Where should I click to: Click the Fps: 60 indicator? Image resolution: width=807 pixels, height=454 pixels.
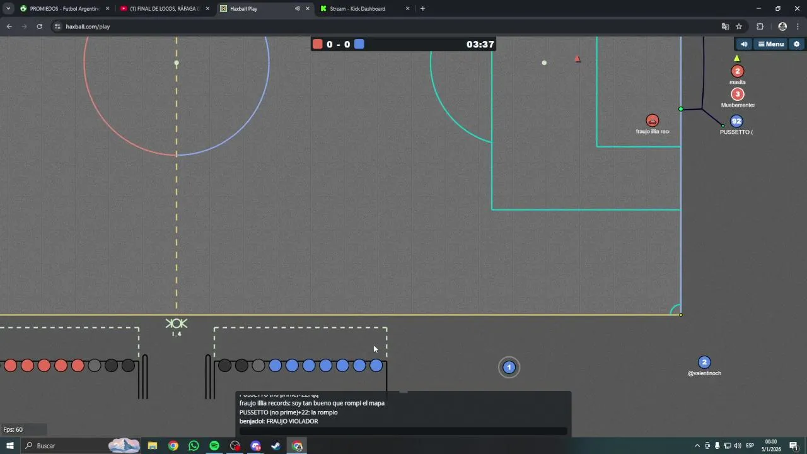point(13,429)
